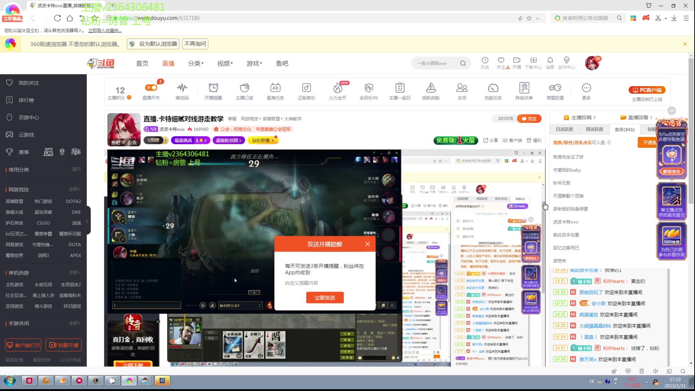Open the 直播回看 link
This screenshot has height=391, width=695.
tap(636, 117)
